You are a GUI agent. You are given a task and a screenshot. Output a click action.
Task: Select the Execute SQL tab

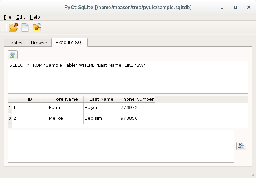[70, 43]
